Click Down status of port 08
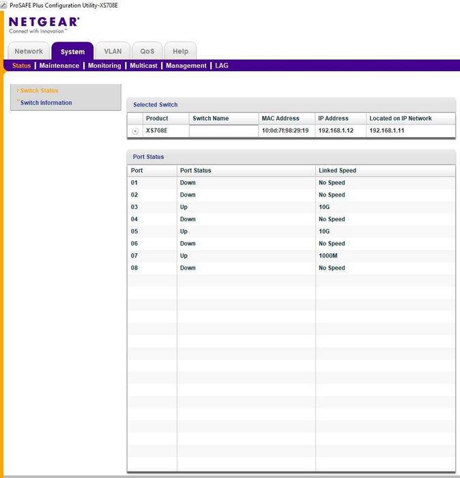This screenshot has width=460, height=478. (x=188, y=268)
